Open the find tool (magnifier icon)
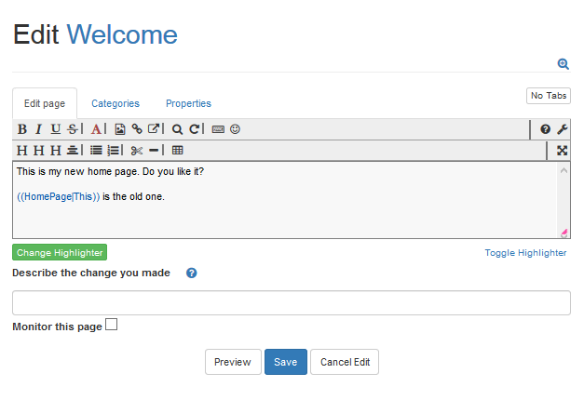The image size is (584, 400). pos(177,129)
